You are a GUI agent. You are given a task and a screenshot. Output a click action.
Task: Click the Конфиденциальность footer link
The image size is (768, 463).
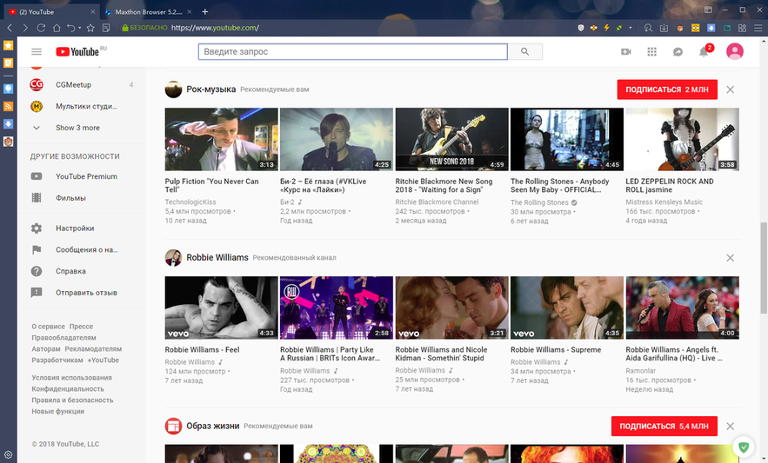tap(68, 389)
